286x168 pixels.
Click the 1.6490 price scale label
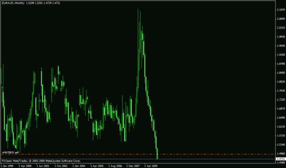281,118
